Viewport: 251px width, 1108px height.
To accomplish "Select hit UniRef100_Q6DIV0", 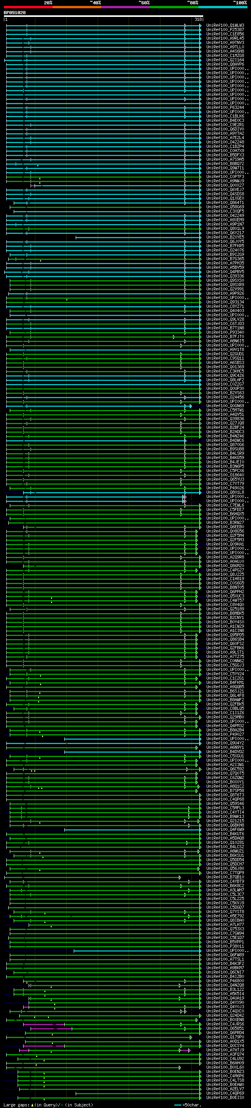I will pyautogui.click(x=225, y=129).
